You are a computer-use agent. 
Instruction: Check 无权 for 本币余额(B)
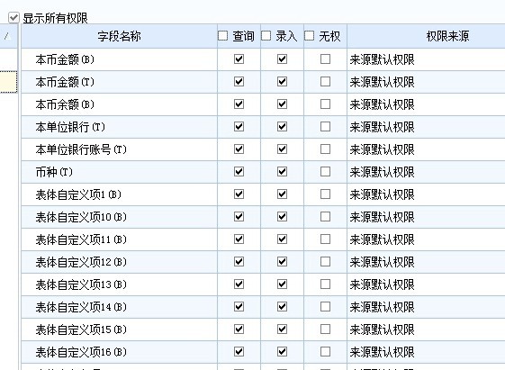click(325, 104)
